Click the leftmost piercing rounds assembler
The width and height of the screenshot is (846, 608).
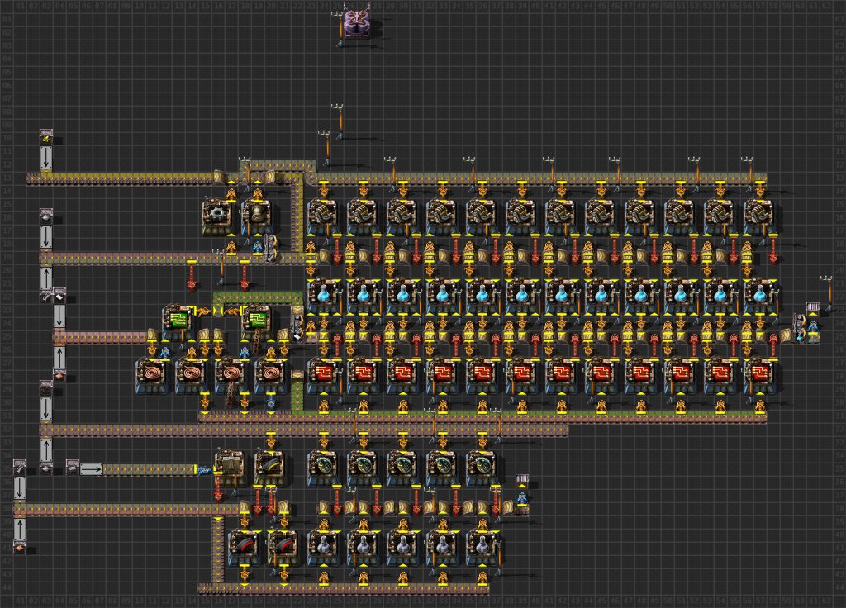coord(244,546)
